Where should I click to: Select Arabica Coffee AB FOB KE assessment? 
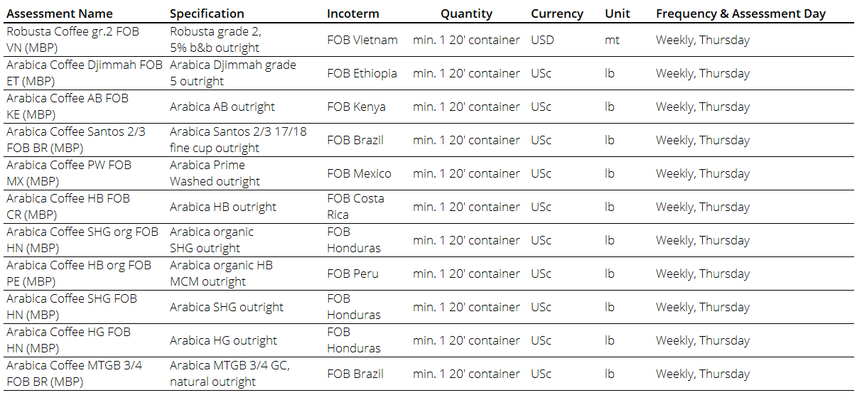click(68, 107)
